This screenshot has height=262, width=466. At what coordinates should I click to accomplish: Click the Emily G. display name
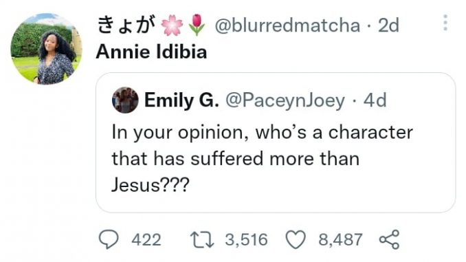pos(181,100)
